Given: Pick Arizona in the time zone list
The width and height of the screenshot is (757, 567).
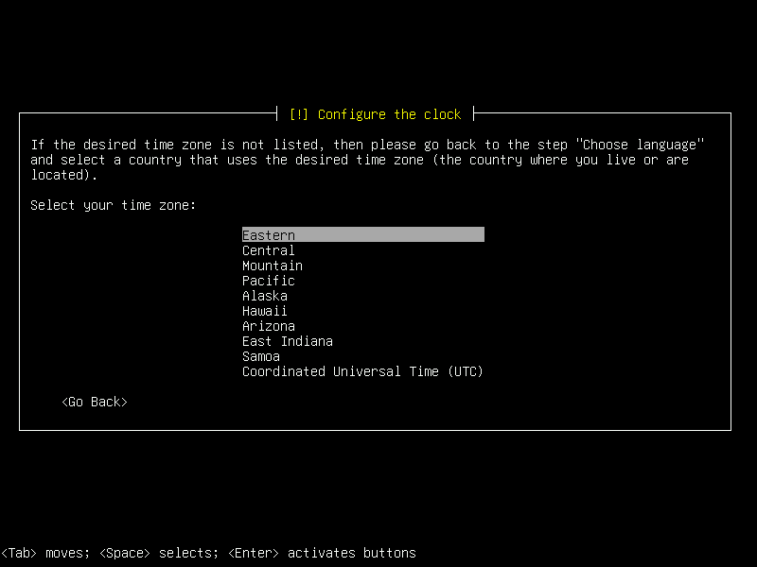Looking at the screenshot, I should click(363, 325).
